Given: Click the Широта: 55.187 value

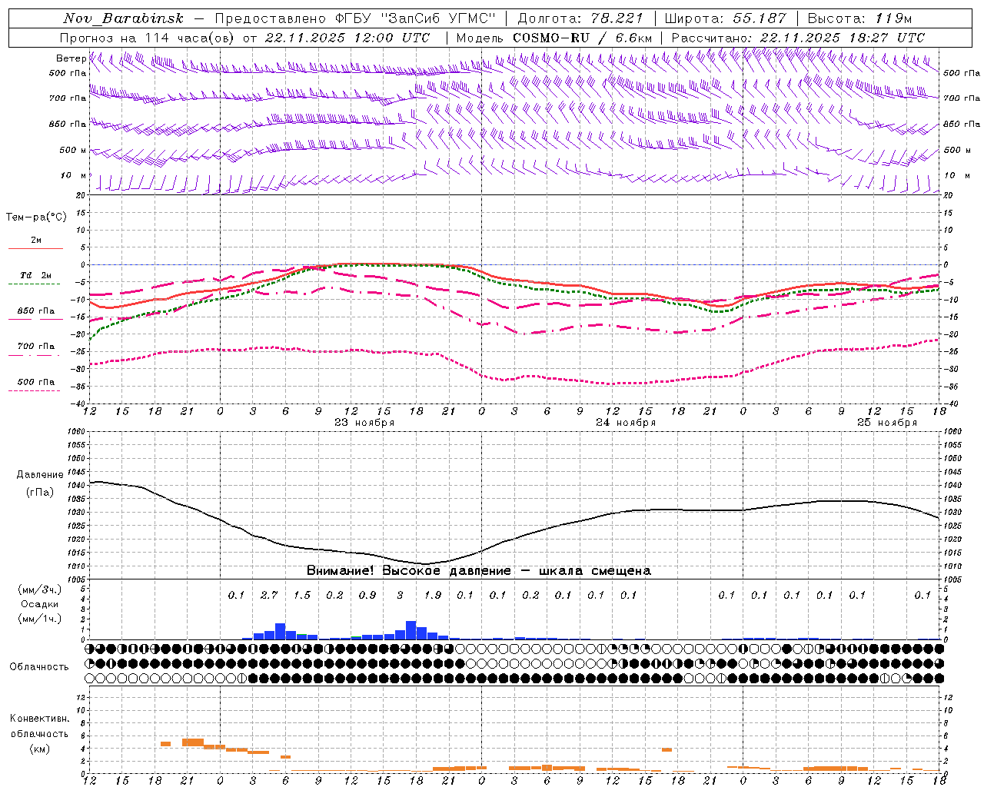Looking at the screenshot, I should point(725,18).
